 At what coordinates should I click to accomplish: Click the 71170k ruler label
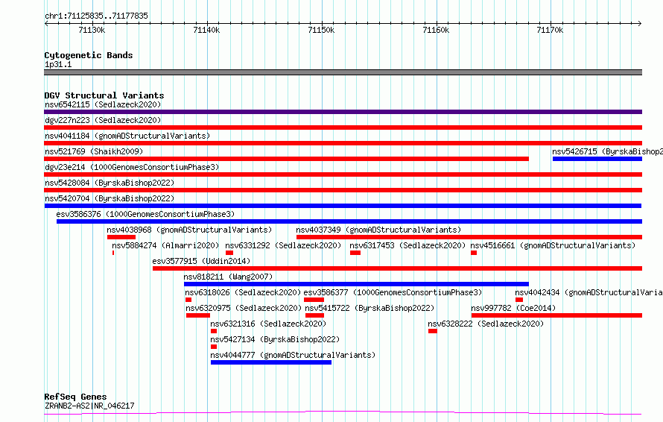(550, 30)
